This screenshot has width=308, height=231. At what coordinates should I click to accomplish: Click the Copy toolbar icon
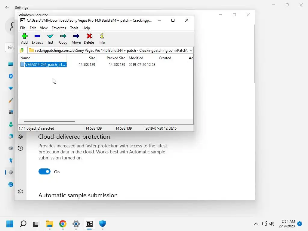pyautogui.click(x=63, y=38)
